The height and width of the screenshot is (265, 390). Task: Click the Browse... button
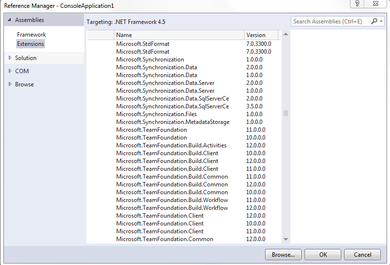(283, 255)
